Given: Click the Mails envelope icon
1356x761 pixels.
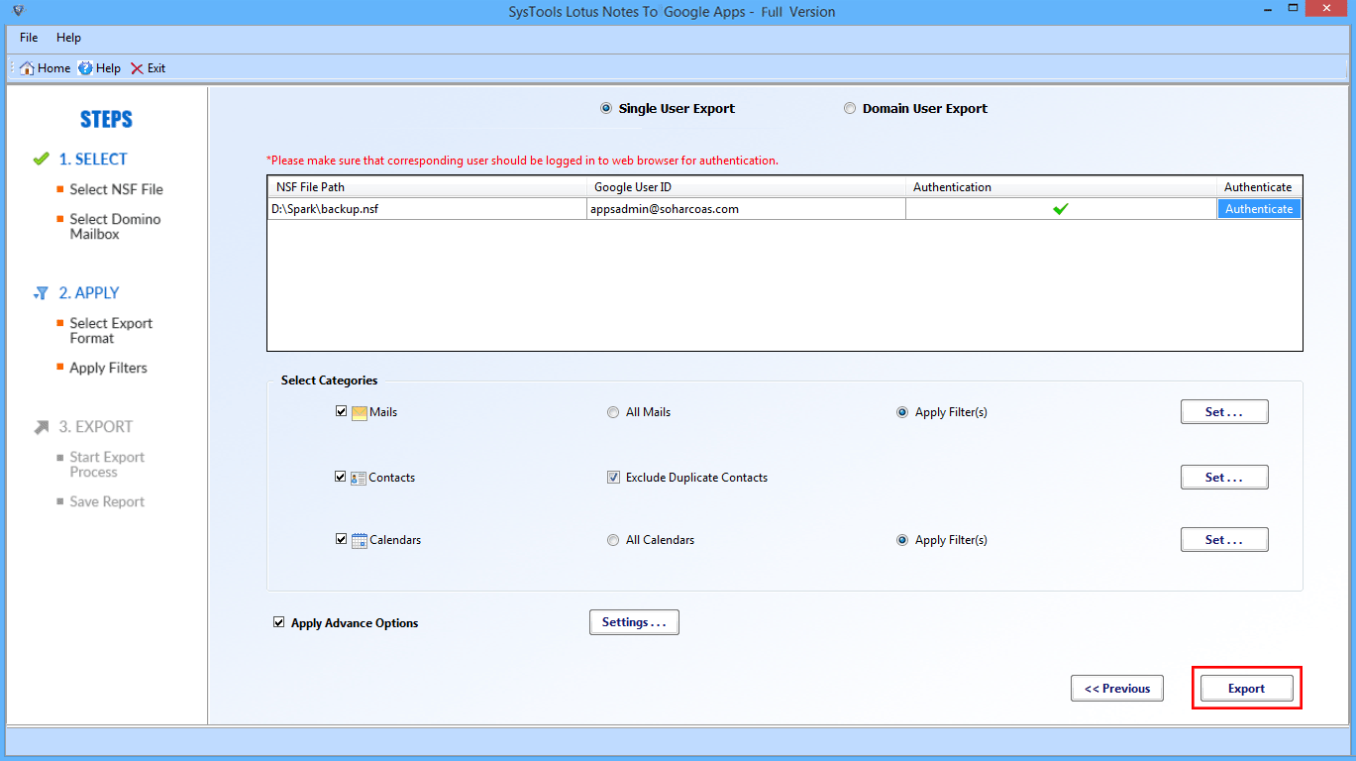Looking at the screenshot, I should (x=360, y=412).
